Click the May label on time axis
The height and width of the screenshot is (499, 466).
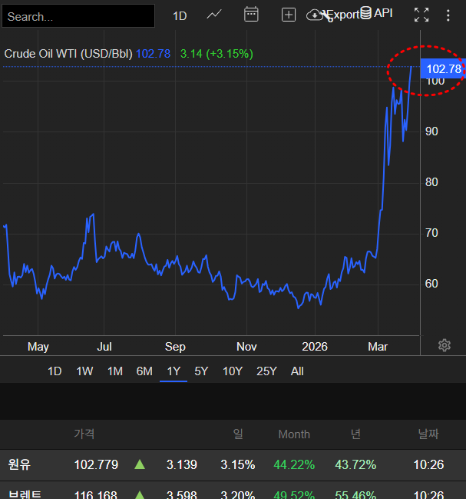click(38, 347)
